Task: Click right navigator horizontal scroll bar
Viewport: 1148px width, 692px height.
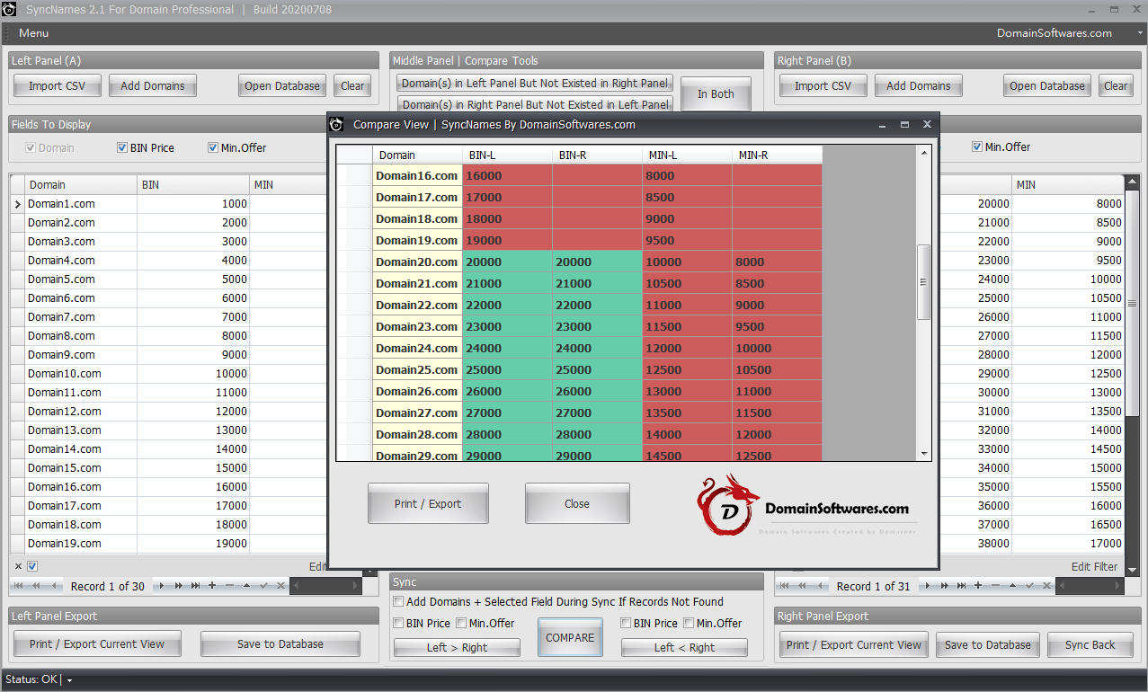Action: coord(1089,586)
